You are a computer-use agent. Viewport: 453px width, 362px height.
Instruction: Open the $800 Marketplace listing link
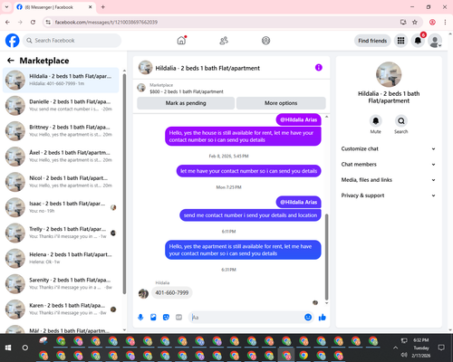[187, 91]
